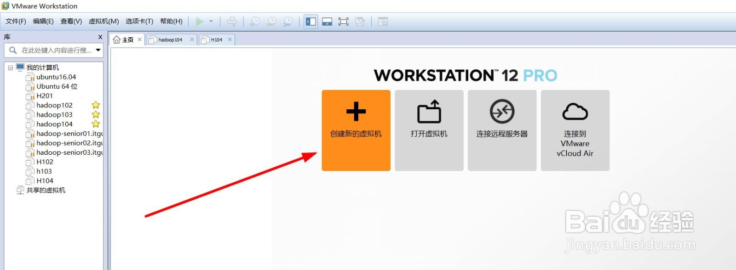The width and height of the screenshot is (736, 270).
Task: Click the Unity mode toolbar icon
Action: pyautogui.click(x=360, y=22)
